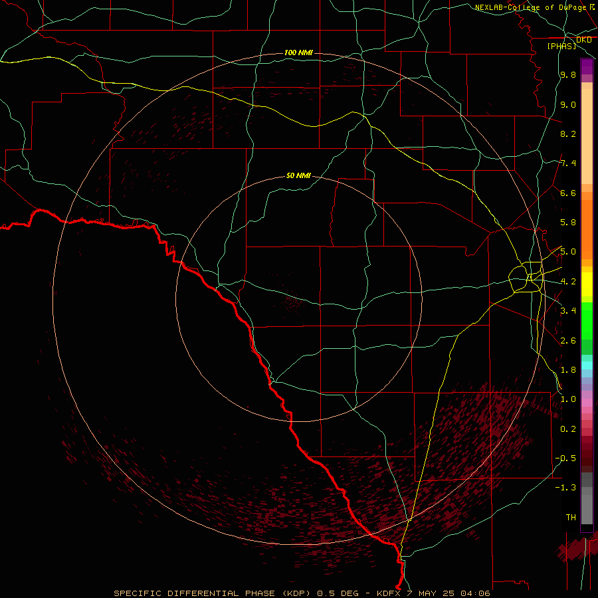
Task: Click the 4.2 value on the color scale
Action: coord(568,282)
